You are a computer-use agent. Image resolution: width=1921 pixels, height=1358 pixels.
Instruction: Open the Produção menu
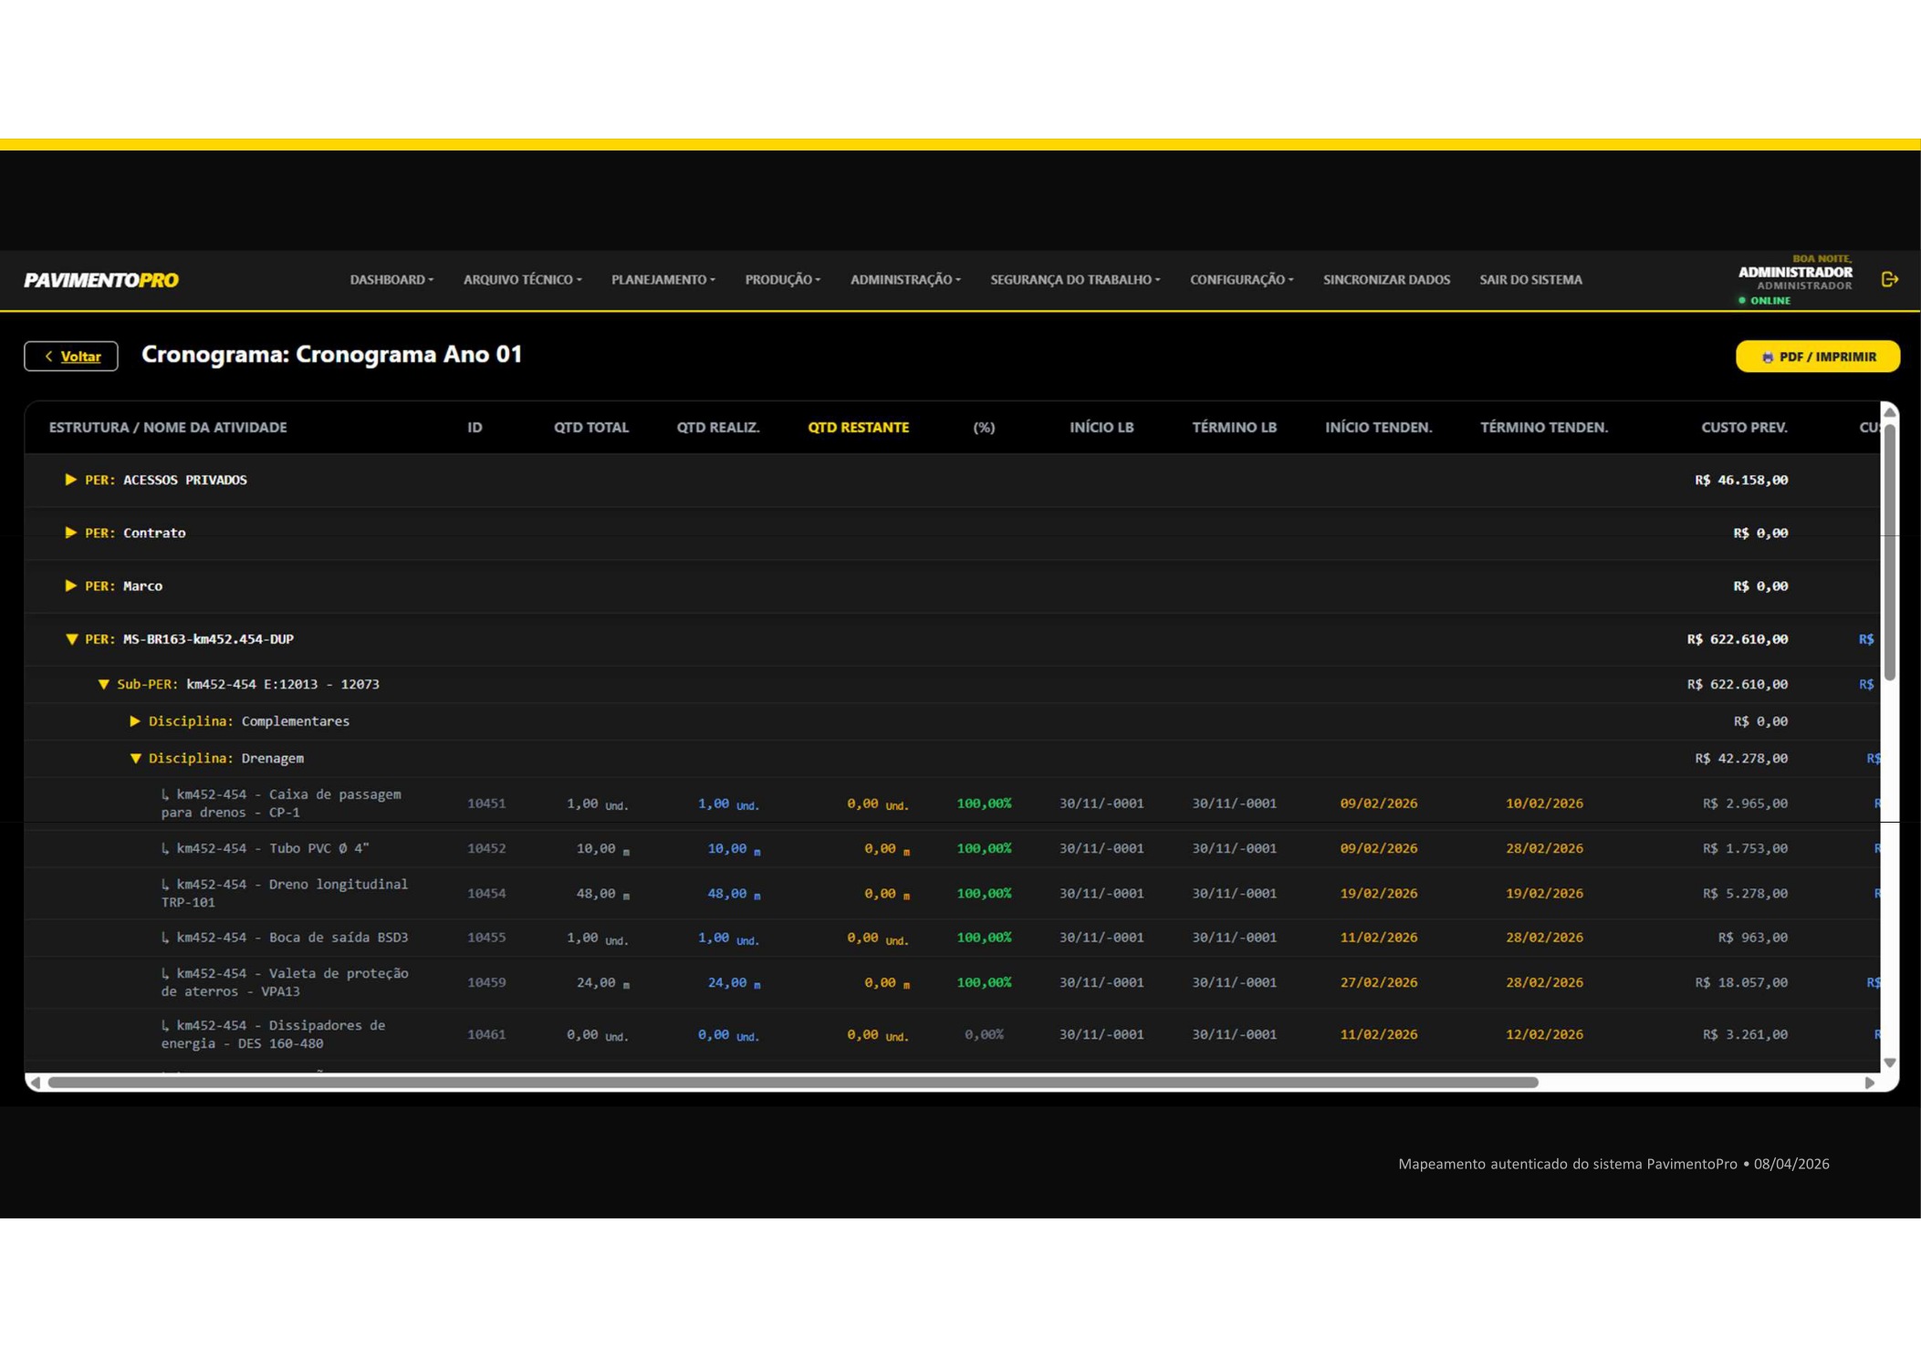click(x=782, y=280)
